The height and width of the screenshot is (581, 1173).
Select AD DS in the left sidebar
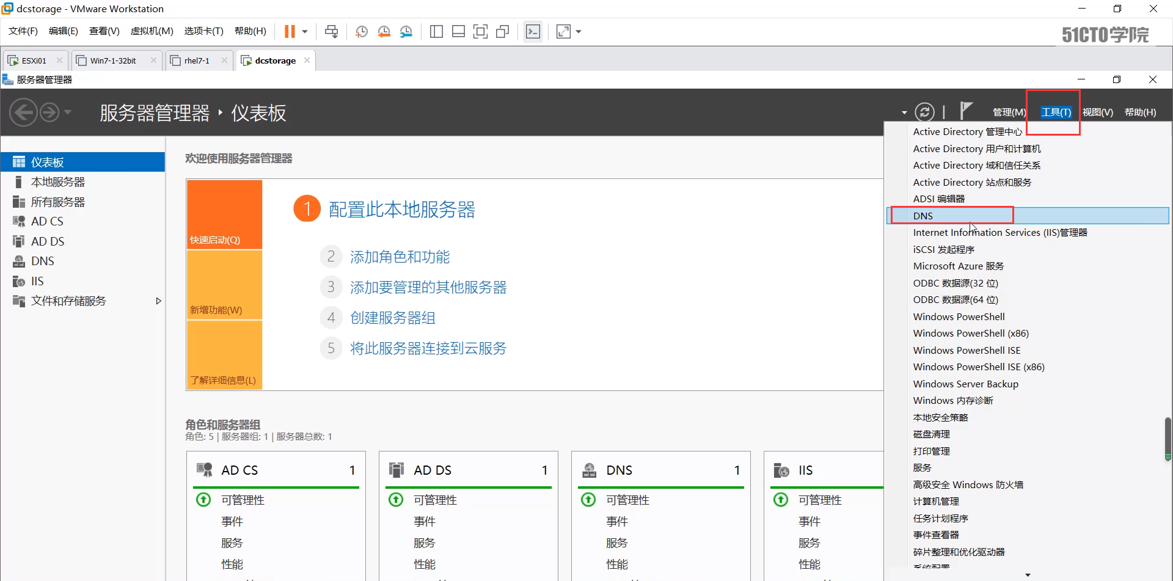(83, 241)
